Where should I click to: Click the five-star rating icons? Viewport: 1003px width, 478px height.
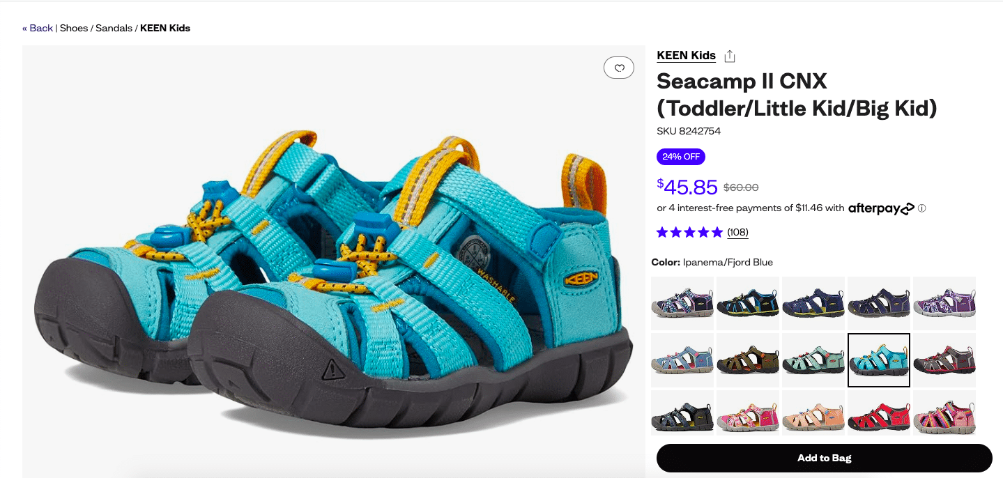689,232
